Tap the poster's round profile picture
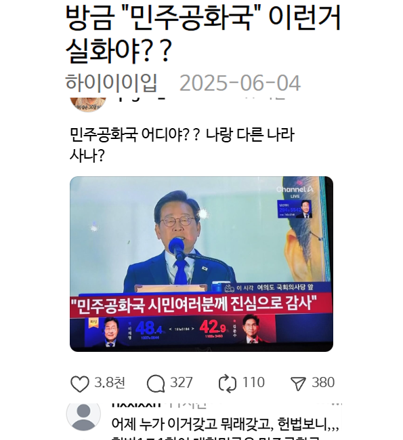Image resolution: width=403 pixels, height=440 pixels. pyautogui.click(x=88, y=104)
